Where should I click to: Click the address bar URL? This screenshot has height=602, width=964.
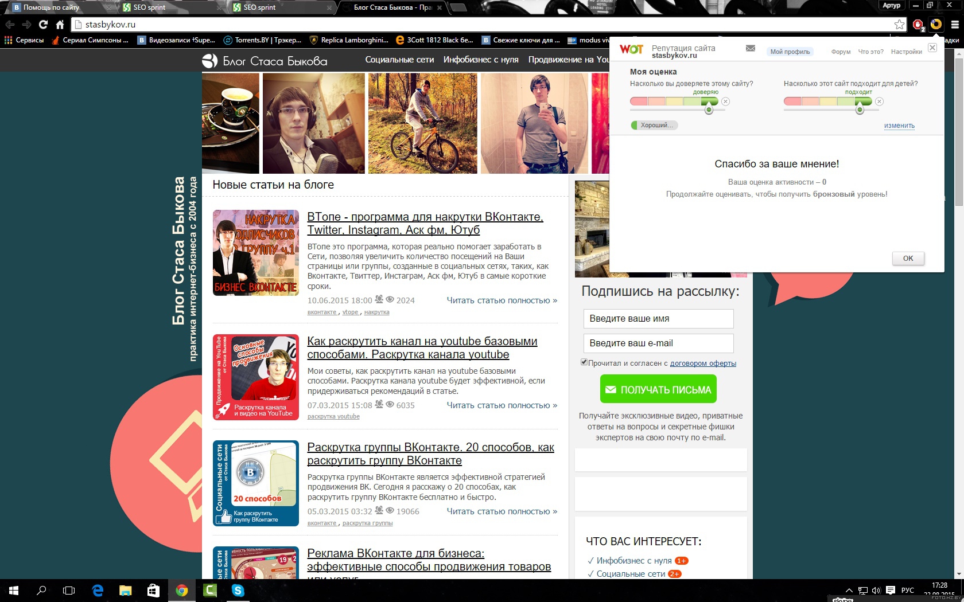click(110, 25)
